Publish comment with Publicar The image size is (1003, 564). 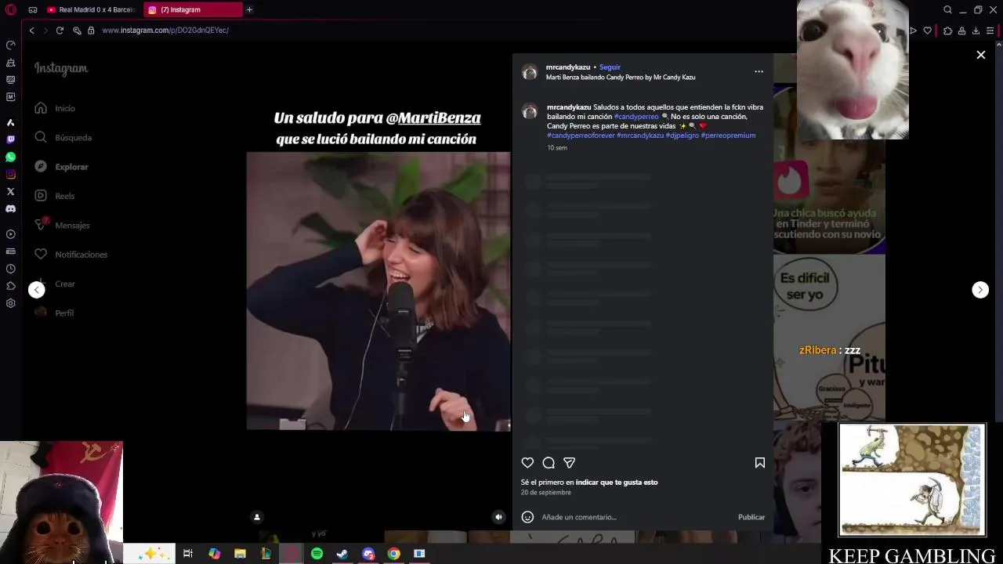751,517
